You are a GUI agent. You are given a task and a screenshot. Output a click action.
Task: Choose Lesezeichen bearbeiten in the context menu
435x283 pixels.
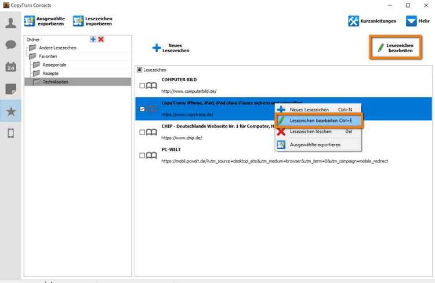click(318, 121)
